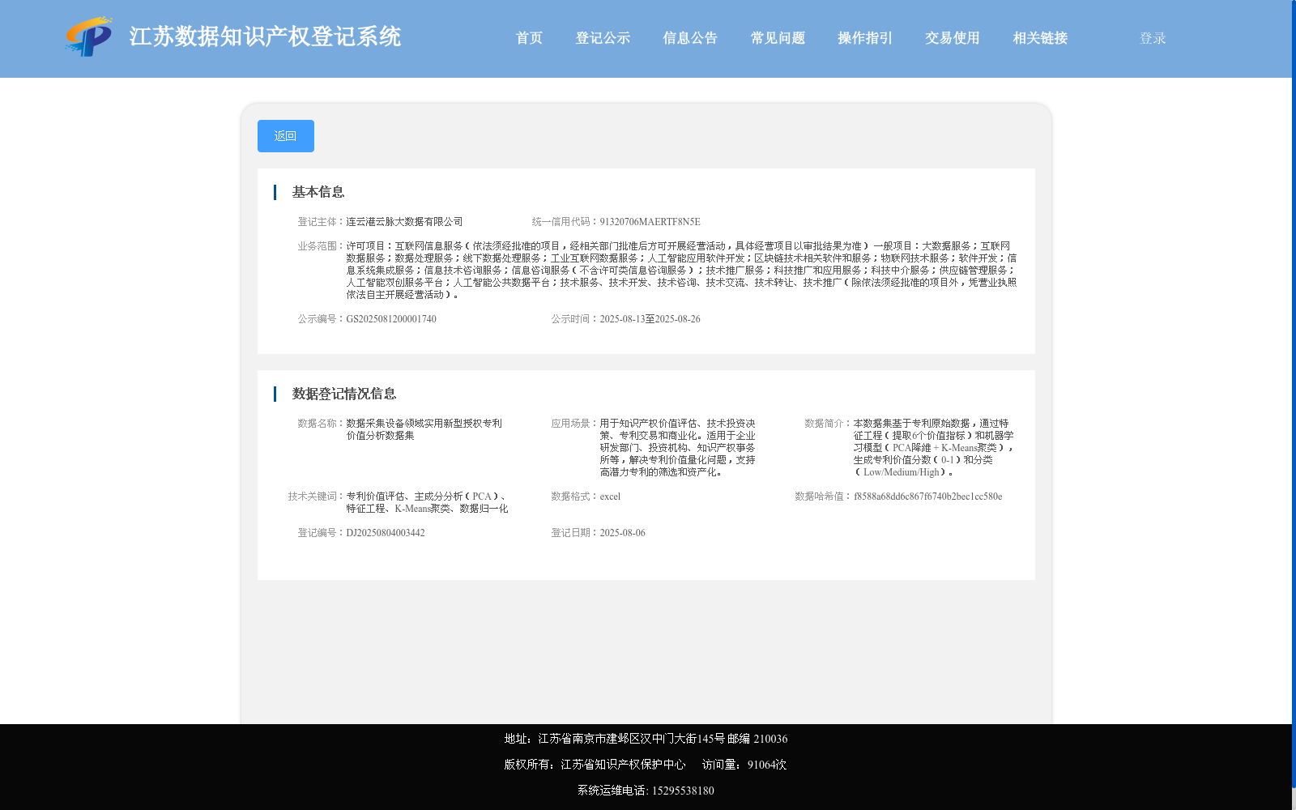This screenshot has height=810, width=1296.
Task: Select the 技术关键词 label
Action: [314, 497]
